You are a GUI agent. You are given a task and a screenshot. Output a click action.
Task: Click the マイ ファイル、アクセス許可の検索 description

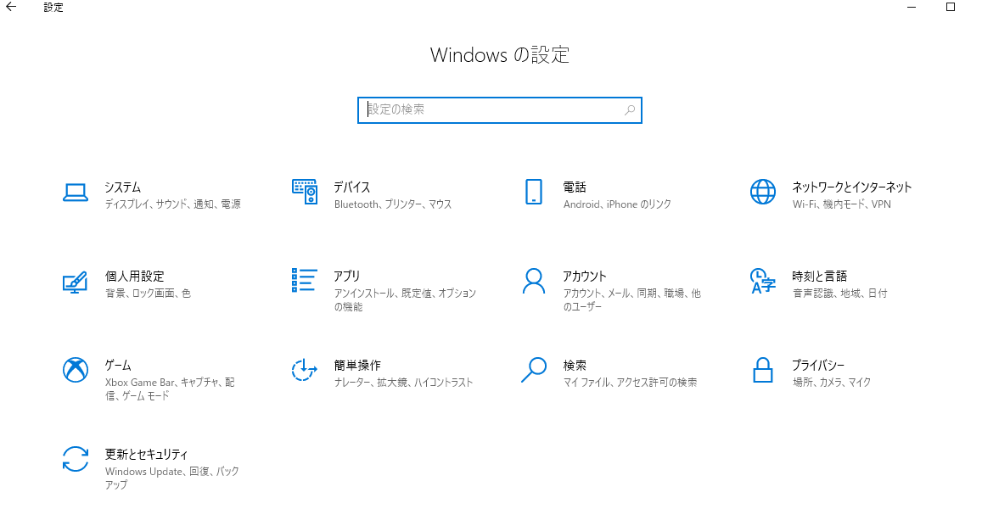point(630,382)
